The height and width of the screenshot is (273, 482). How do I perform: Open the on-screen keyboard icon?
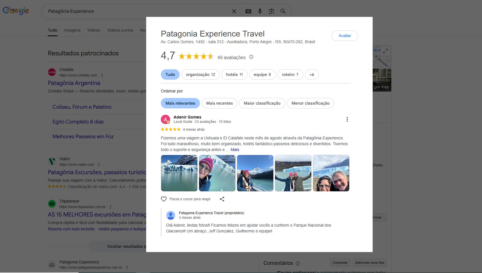click(248, 11)
